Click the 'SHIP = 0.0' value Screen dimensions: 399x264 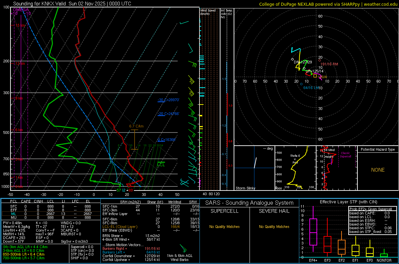[79, 258]
